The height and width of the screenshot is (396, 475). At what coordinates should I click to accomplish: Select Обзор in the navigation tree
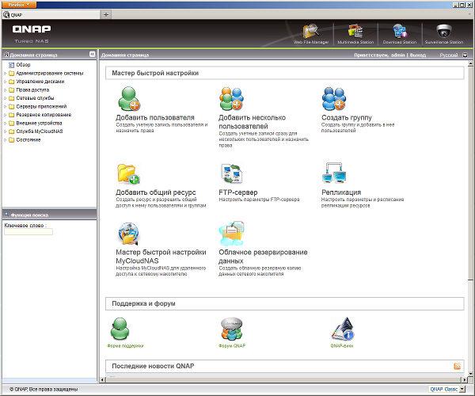pos(23,65)
